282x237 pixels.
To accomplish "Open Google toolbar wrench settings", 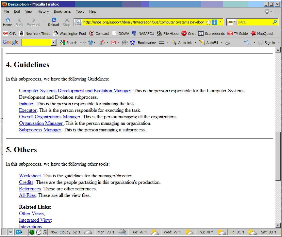I will pyautogui.click(x=247, y=42).
